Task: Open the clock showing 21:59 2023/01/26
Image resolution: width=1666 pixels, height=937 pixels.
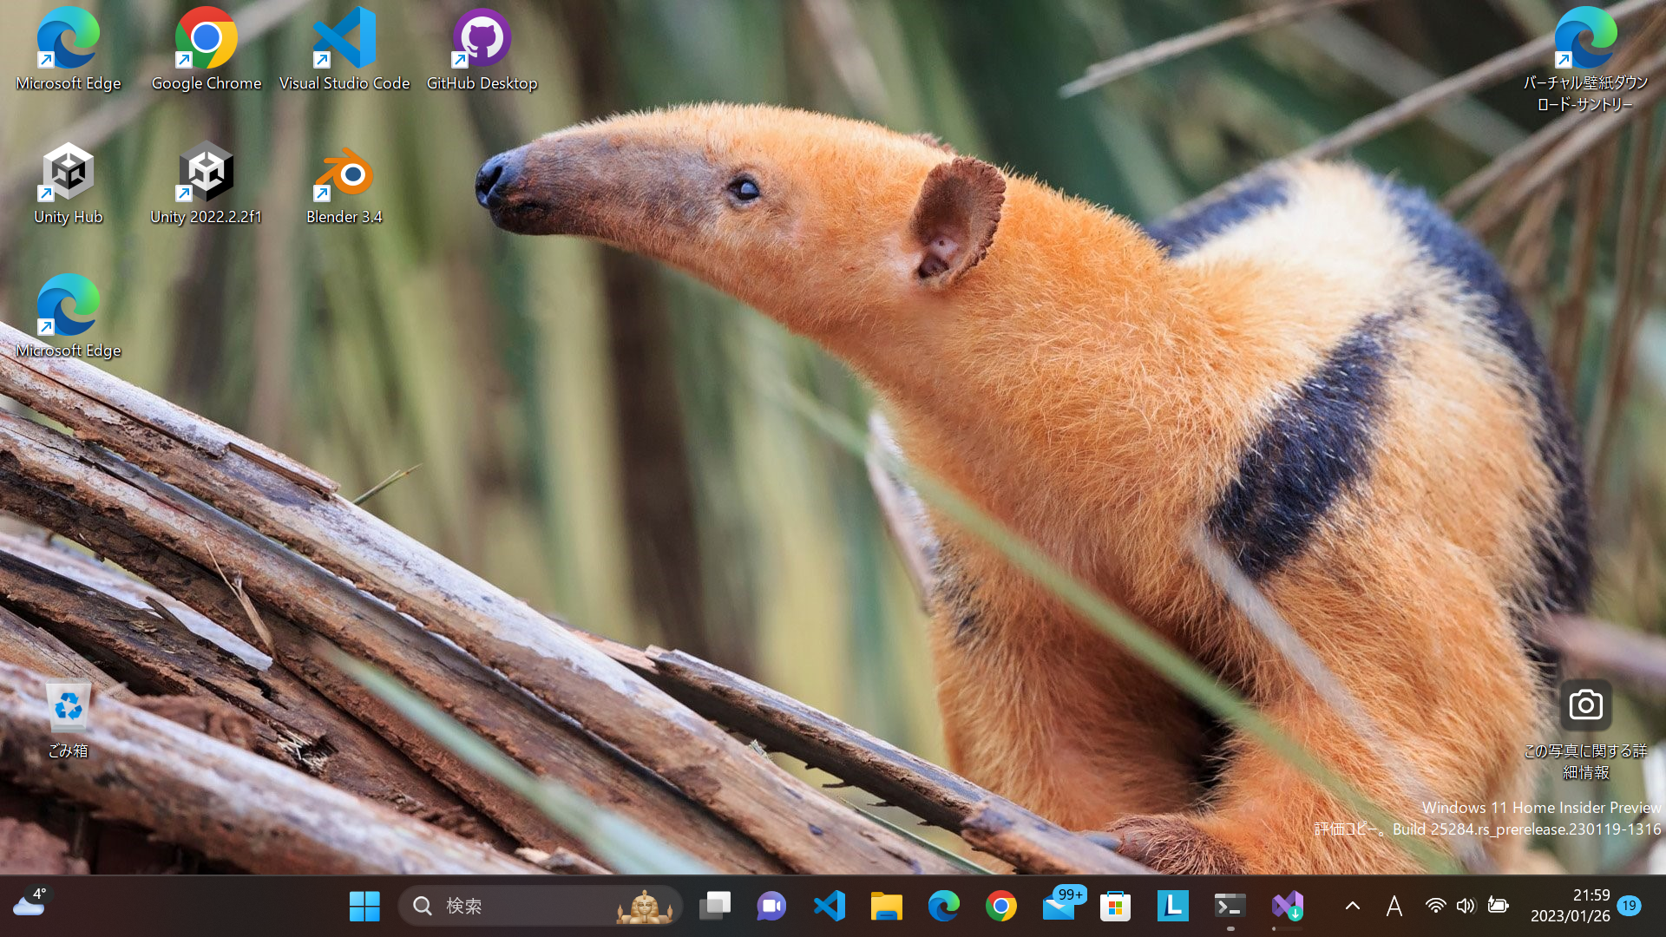Action: tap(1570, 906)
